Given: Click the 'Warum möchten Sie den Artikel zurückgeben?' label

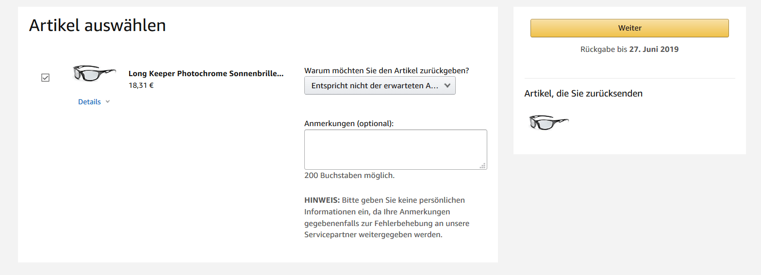Looking at the screenshot, I should [x=387, y=70].
